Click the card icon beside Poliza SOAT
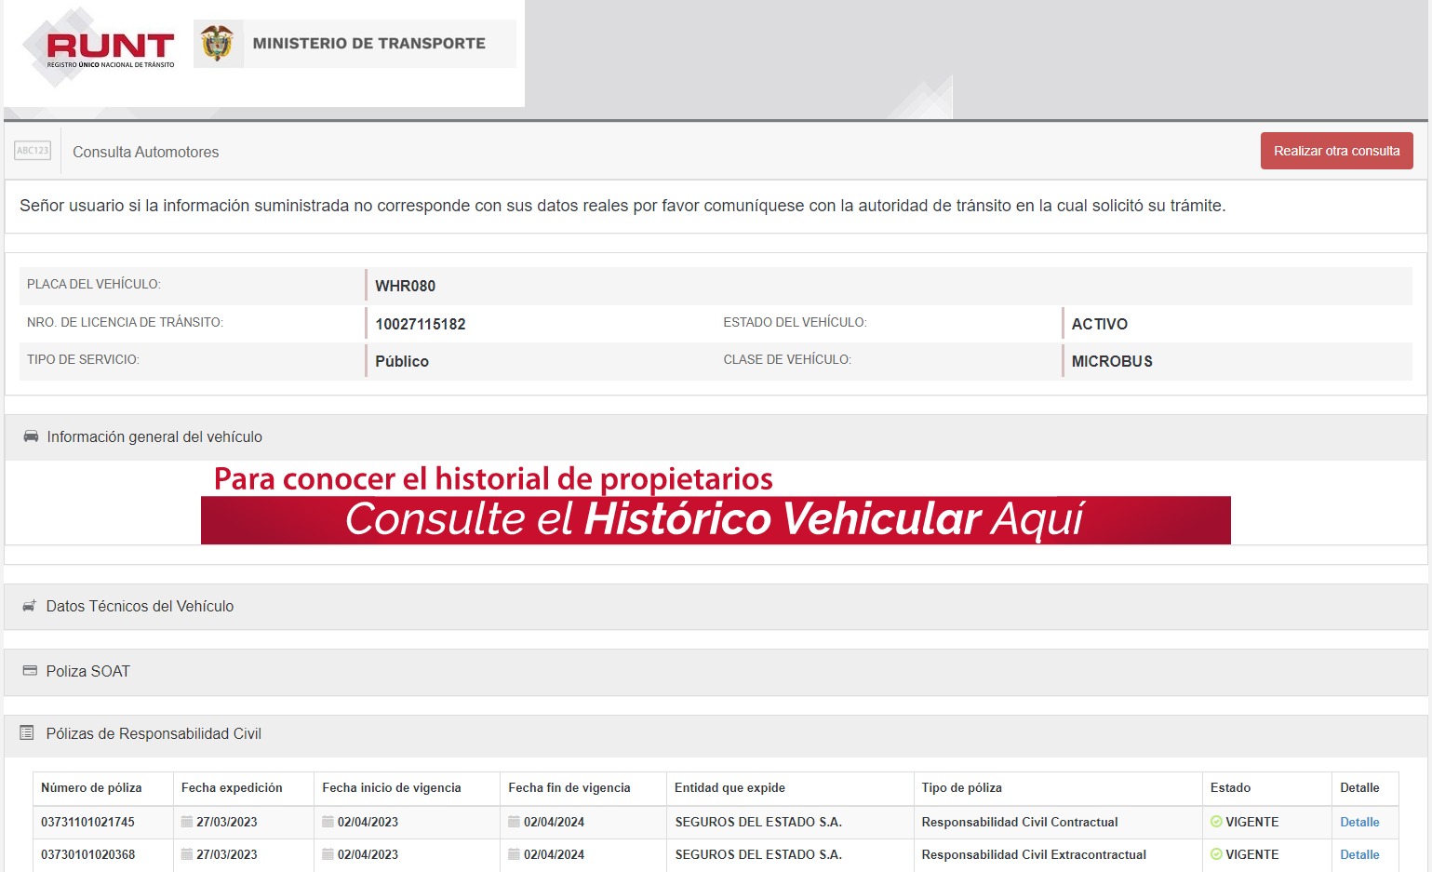The width and height of the screenshot is (1432, 872). click(x=30, y=671)
